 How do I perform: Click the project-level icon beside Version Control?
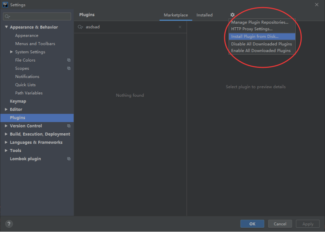point(69,126)
